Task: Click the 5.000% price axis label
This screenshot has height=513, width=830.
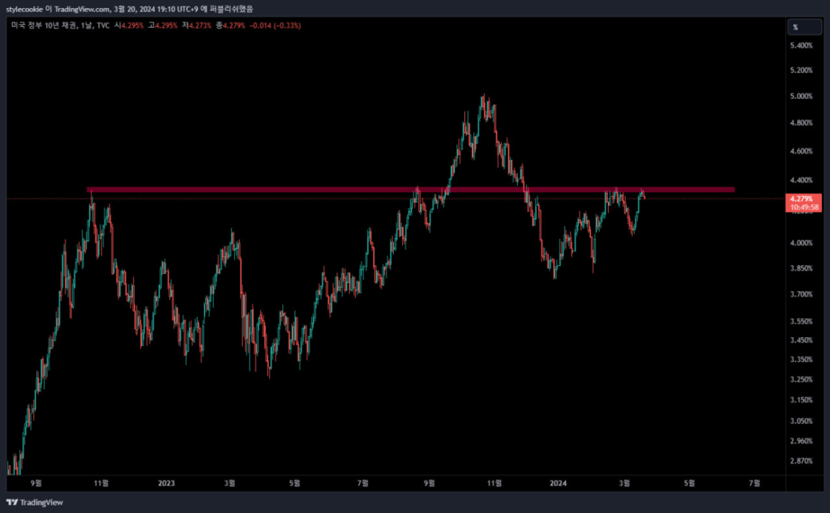Action: point(801,96)
